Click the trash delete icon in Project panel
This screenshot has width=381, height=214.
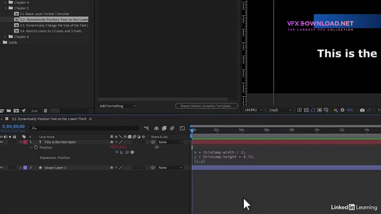pos(46,111)
